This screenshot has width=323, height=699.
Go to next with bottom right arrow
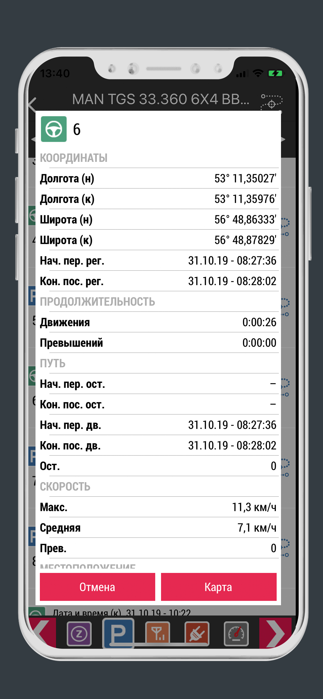click(x=275, y=633)
